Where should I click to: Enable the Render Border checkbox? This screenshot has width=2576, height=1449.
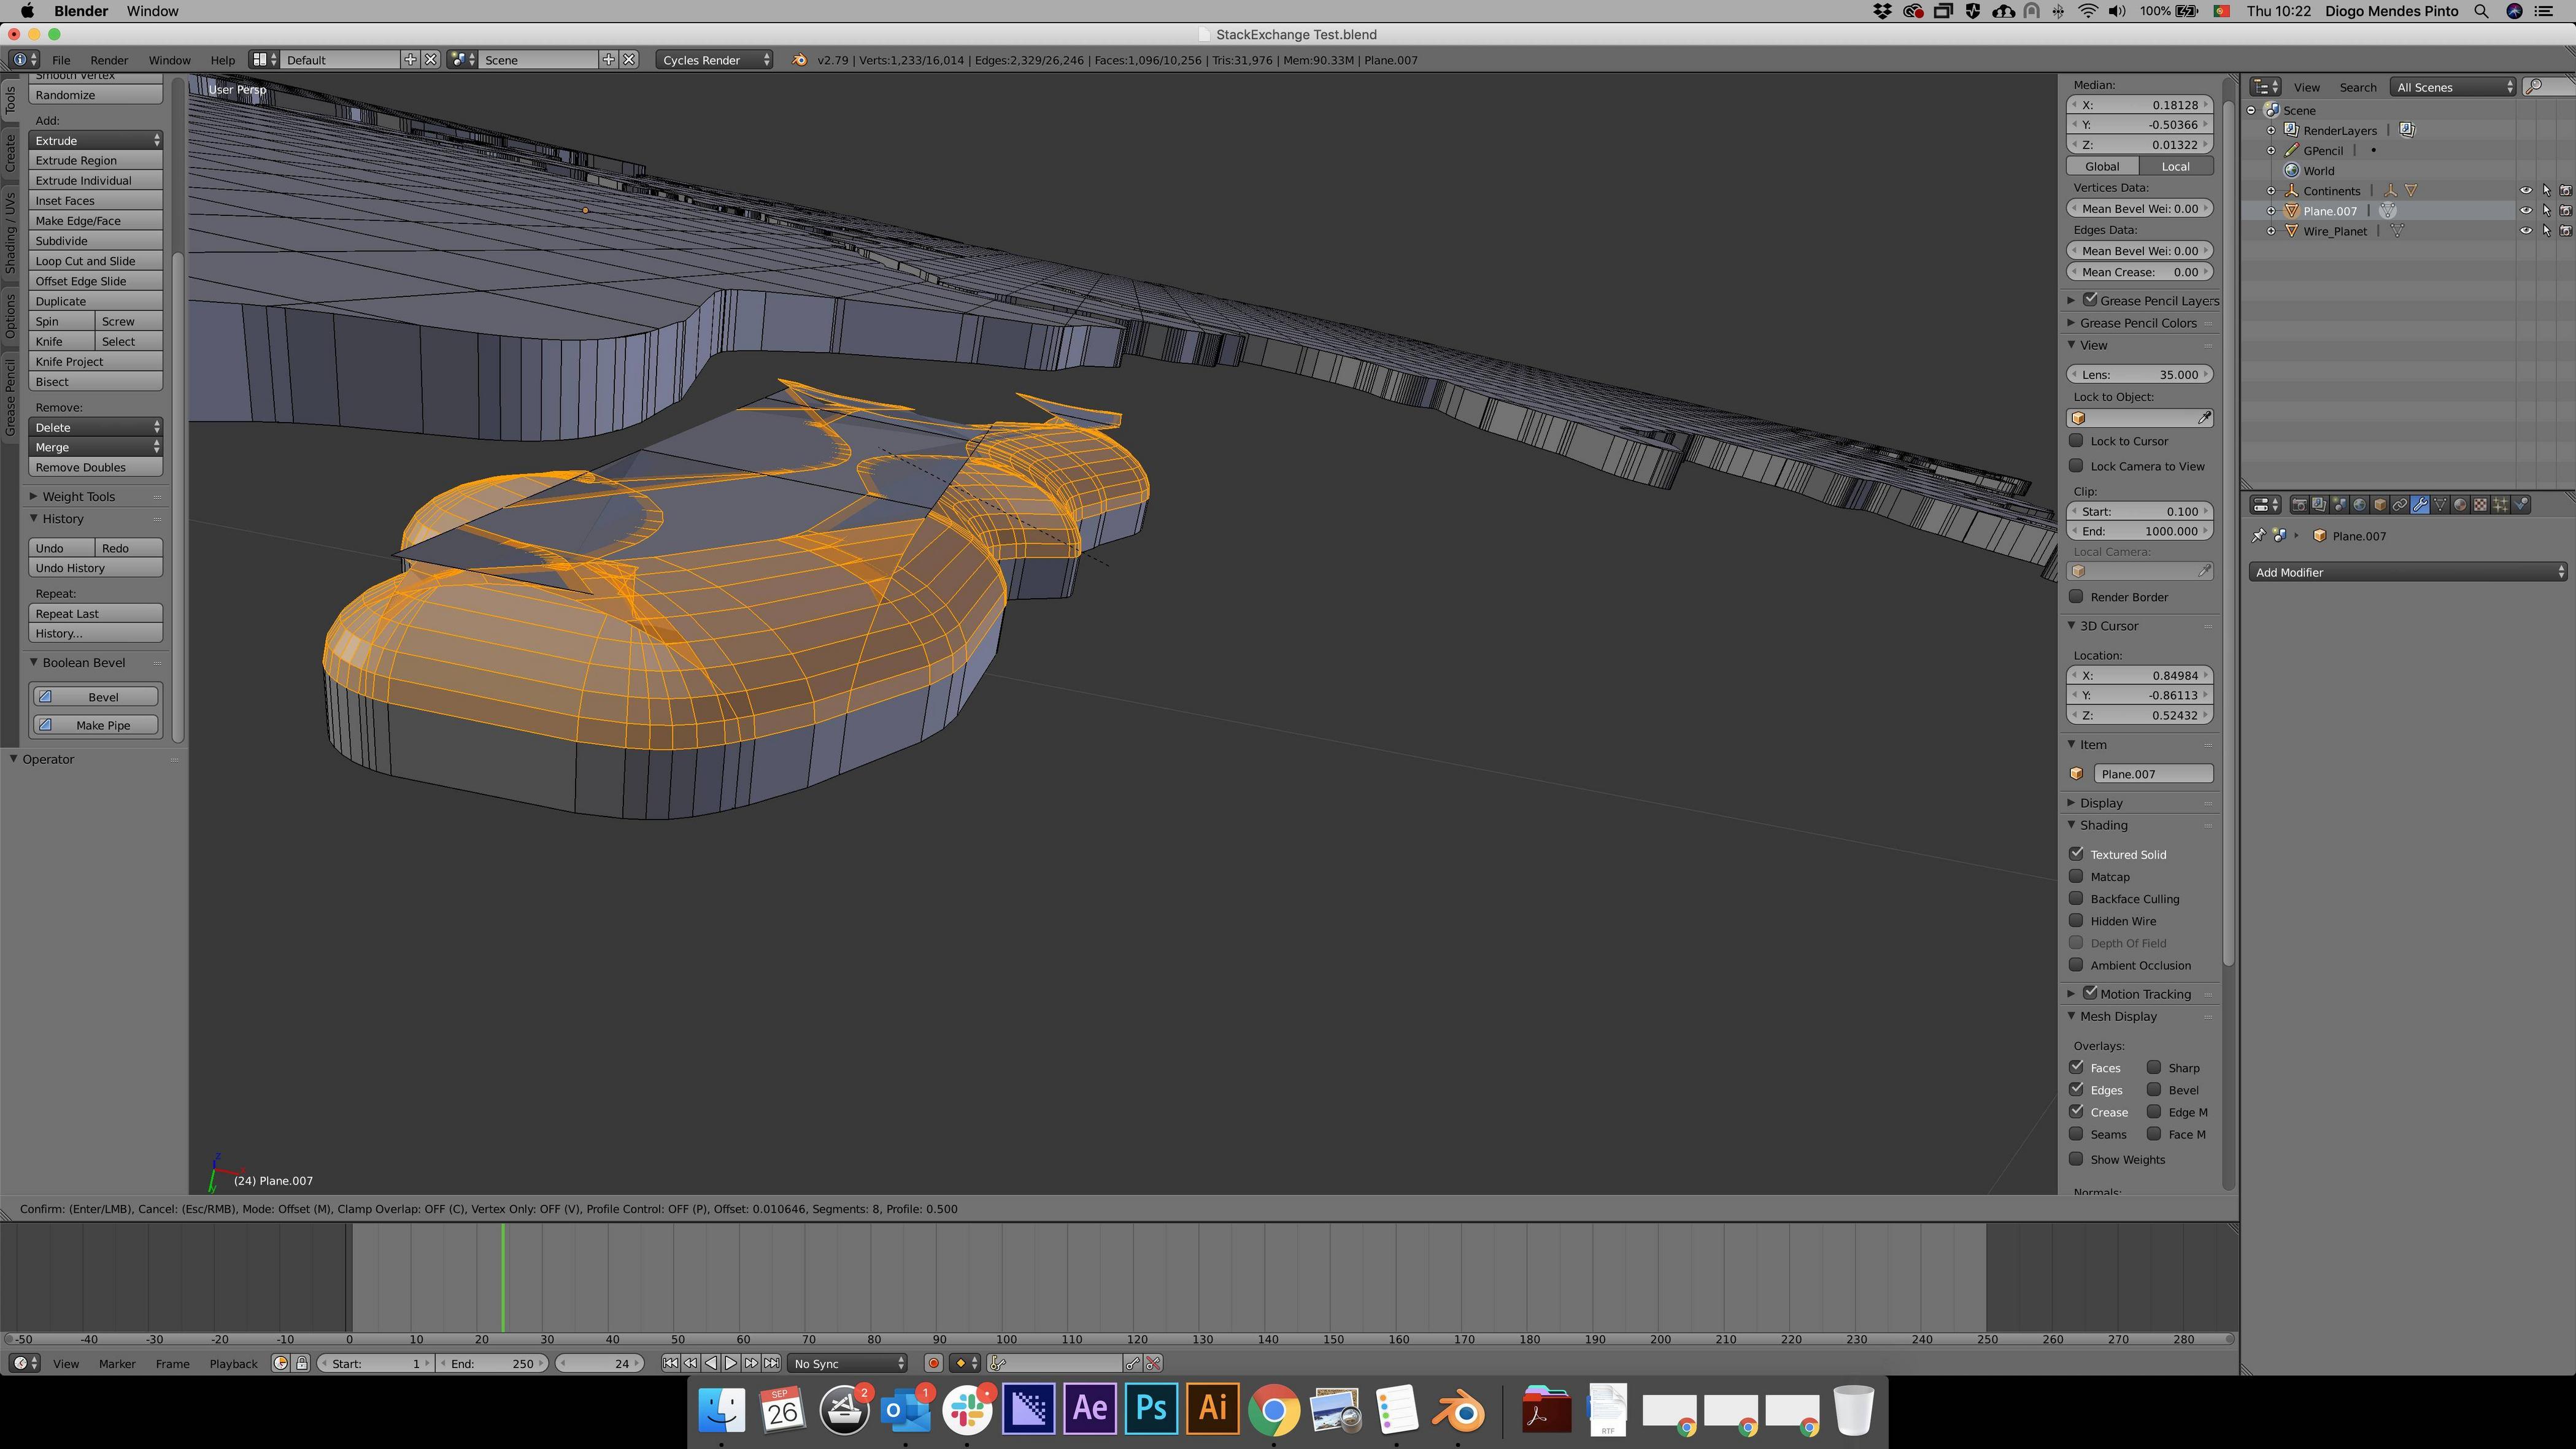(x=2077, y=597)
